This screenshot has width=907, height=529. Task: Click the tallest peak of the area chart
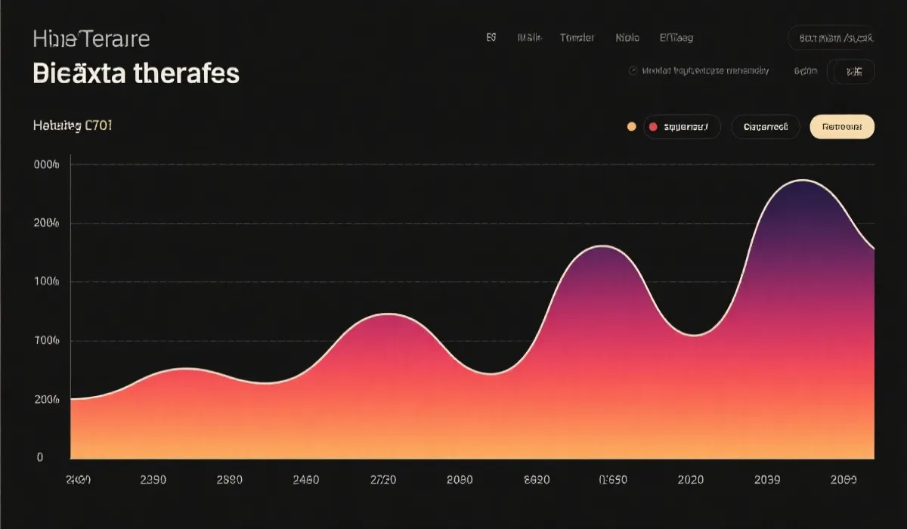(x=803, y=181)
